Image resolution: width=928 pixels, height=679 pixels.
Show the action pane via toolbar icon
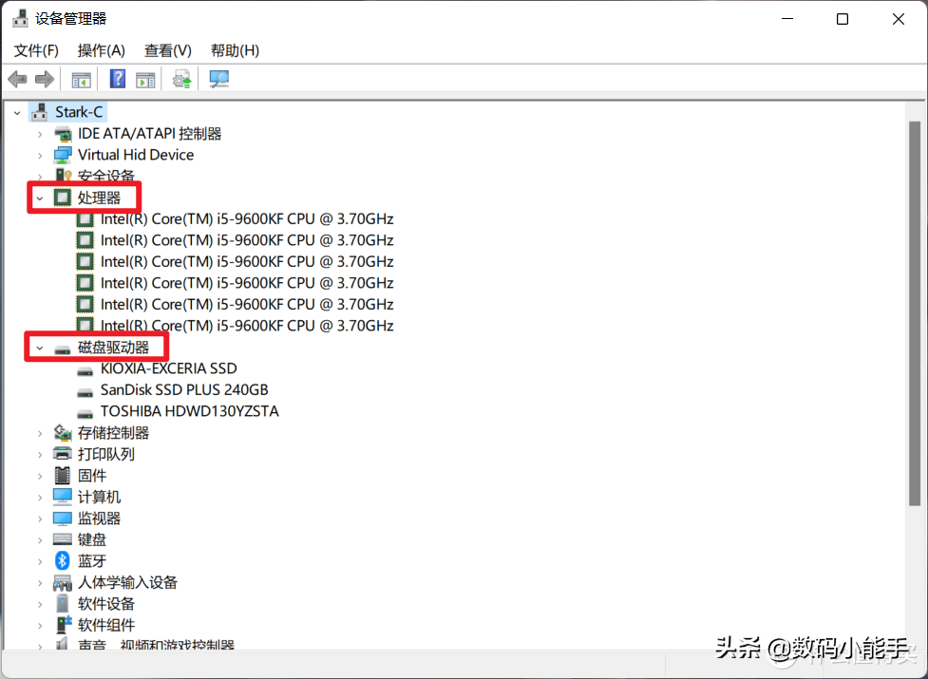click(144, 79)
